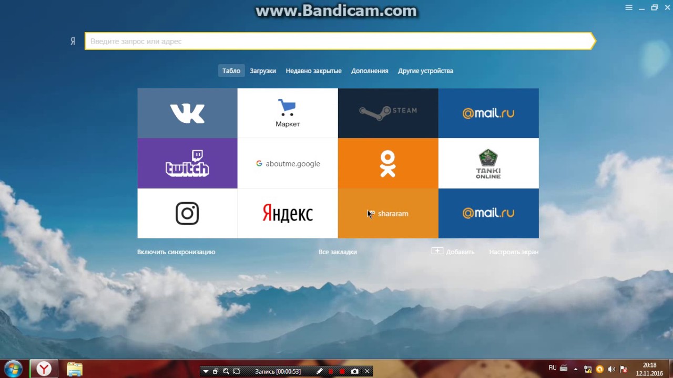Open the aboutme.google tile
The height and width of the screenshot is (378, 673).
coord(288,163)
